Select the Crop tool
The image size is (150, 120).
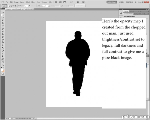click(x=3, y=23)
